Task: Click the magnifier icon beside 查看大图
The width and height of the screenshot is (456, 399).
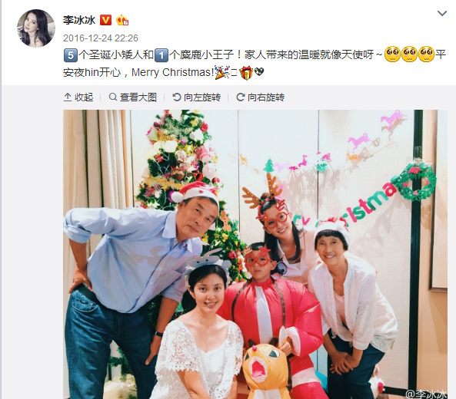Action: pos(112,97)
